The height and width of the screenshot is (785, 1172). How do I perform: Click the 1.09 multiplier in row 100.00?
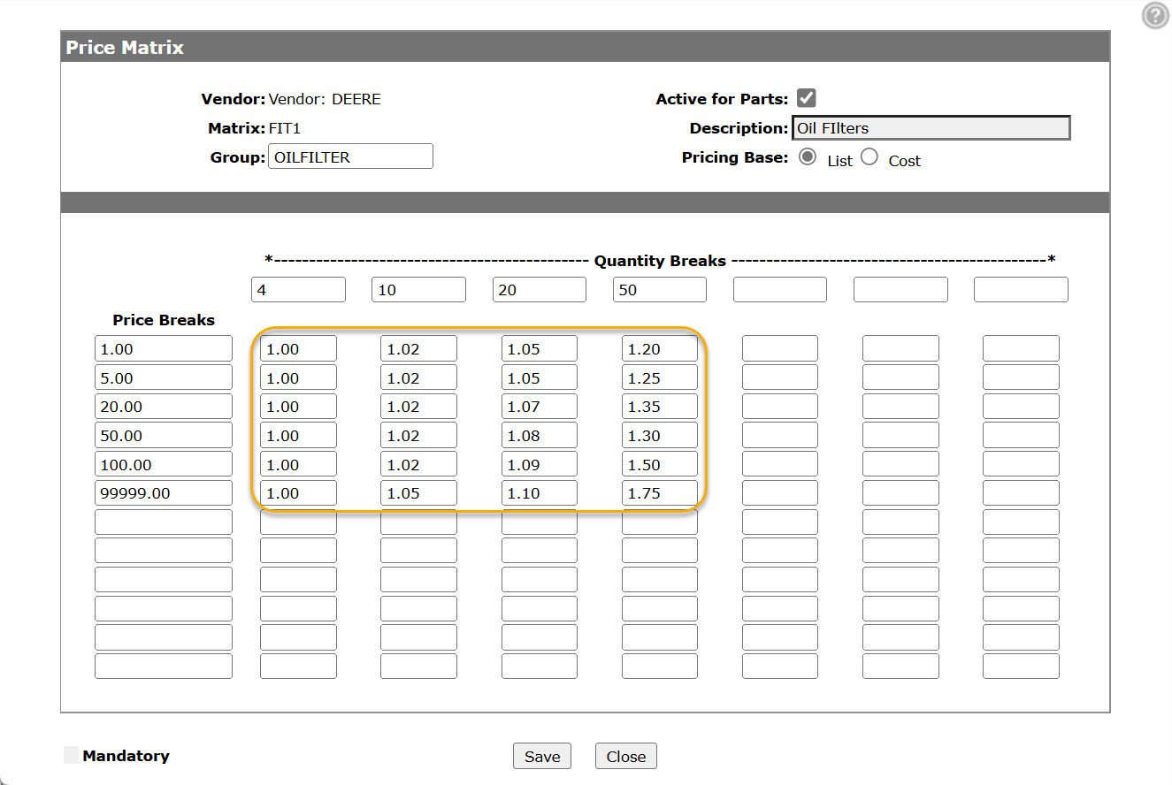(540, 464)
